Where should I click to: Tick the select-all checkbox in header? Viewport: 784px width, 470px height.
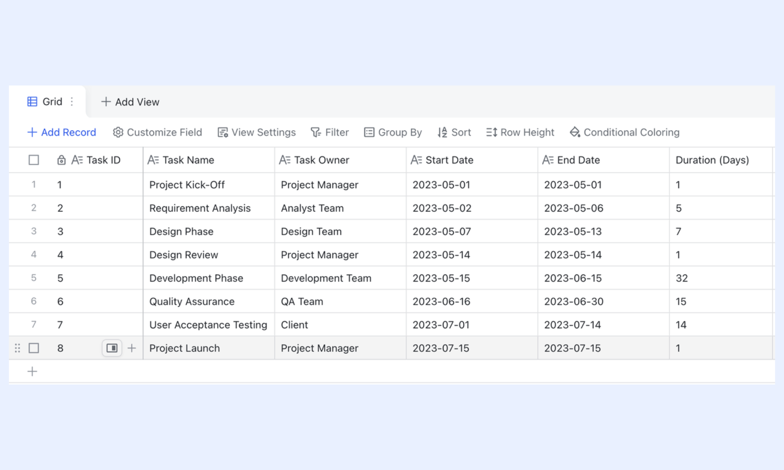coord(34,160)
